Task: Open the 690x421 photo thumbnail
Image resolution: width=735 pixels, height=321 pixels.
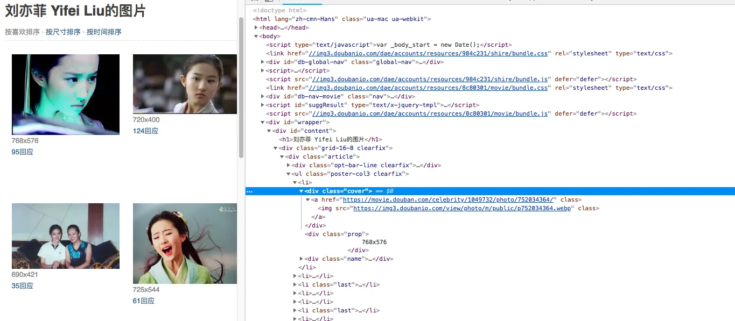Action: tap(66, 236)
